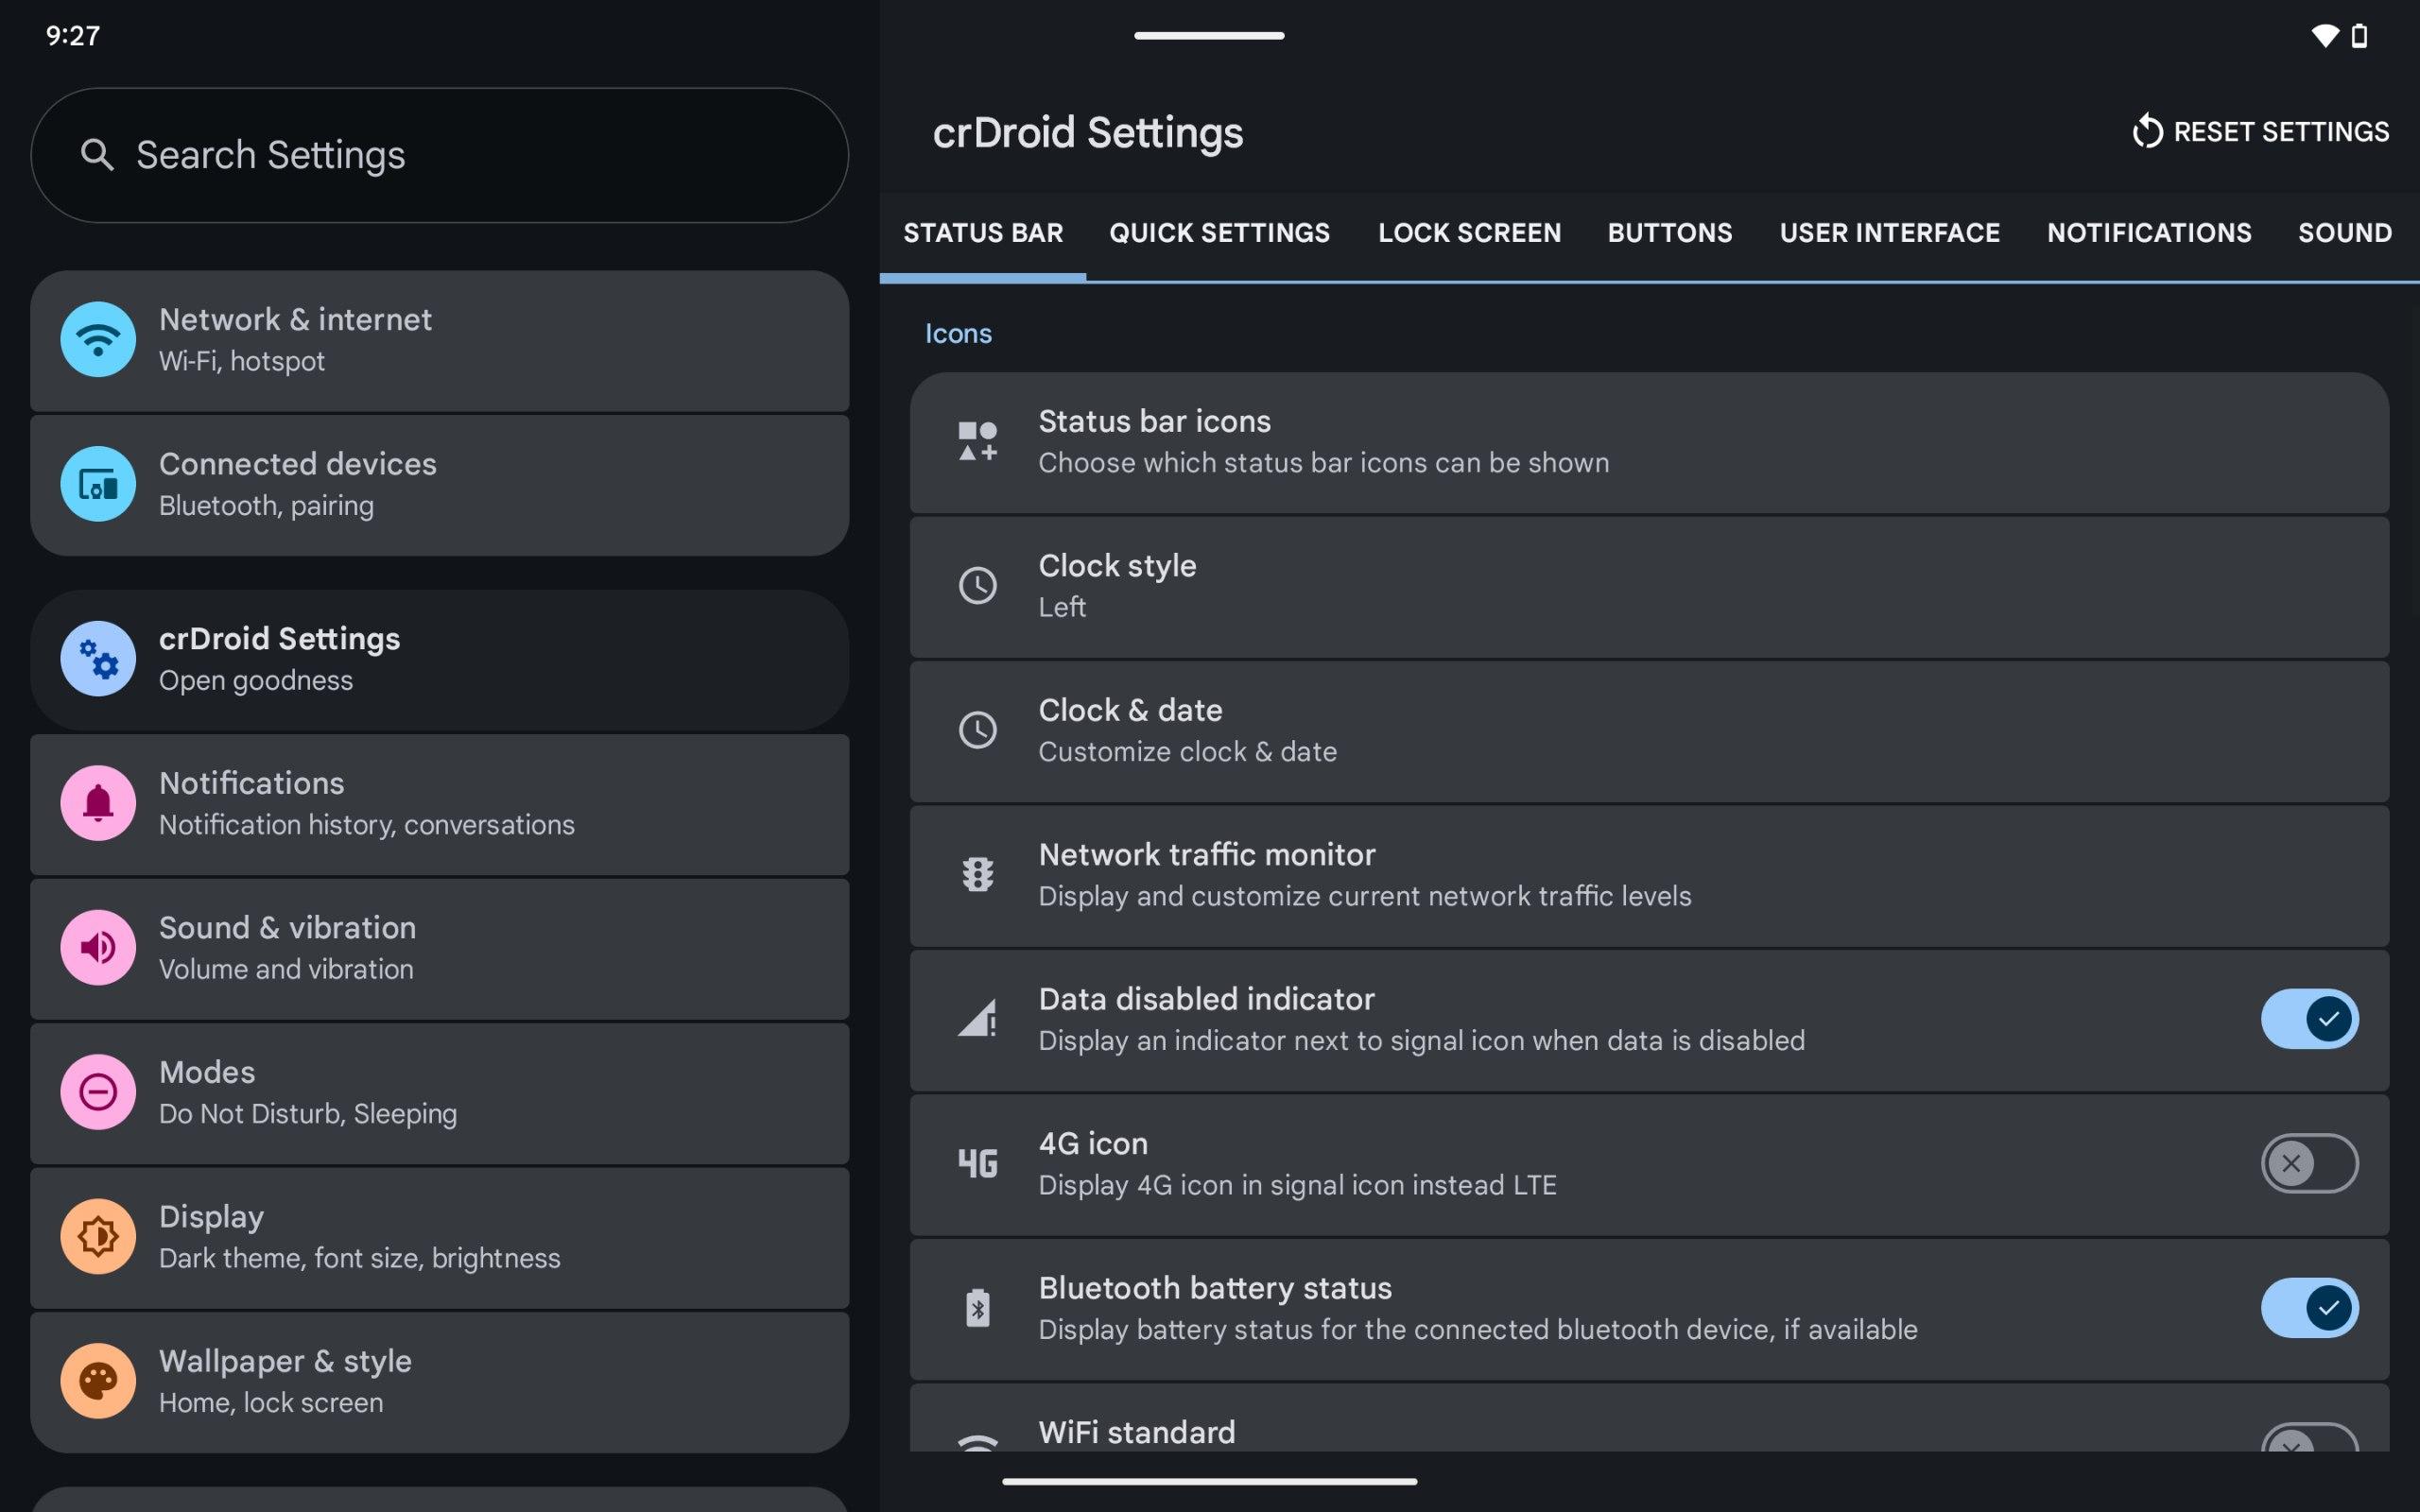Disable the Data disabled indicator switch
The image size is (2420, 1512).
2308,1019
